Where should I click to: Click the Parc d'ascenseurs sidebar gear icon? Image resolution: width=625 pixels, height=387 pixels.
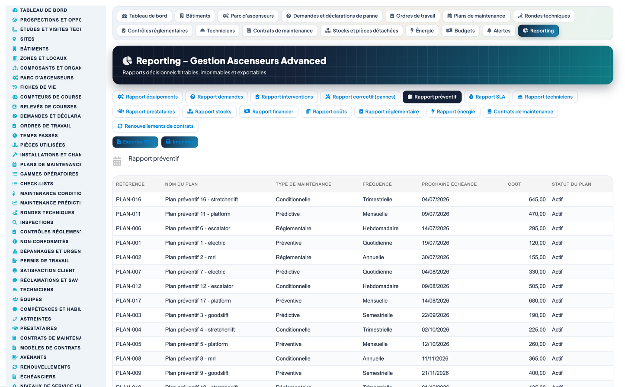tap(15, 77)
